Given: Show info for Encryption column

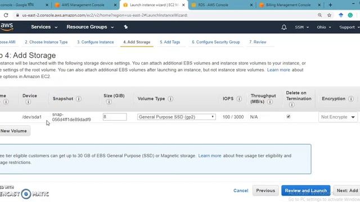Looking at the screenshot, I should pyautogui.click(x=351, y=99).
